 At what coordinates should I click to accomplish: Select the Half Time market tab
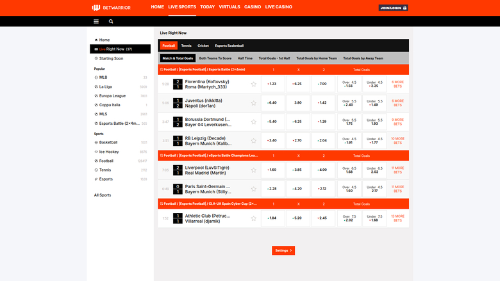pos(245,58)
